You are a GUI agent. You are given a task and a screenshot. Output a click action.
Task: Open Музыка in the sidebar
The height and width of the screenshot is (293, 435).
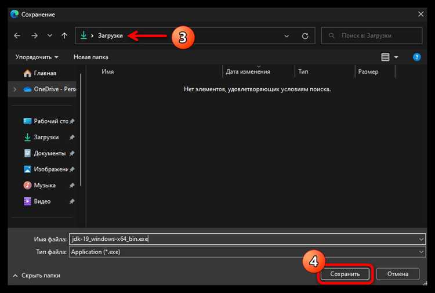39,185
